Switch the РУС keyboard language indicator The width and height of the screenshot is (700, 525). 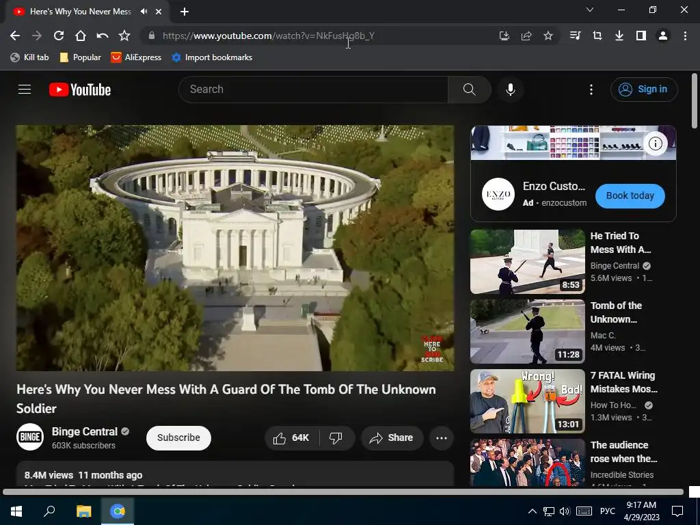coord(607,511)
